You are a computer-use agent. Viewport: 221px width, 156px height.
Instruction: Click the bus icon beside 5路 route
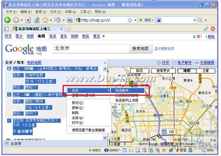(9, 94)
